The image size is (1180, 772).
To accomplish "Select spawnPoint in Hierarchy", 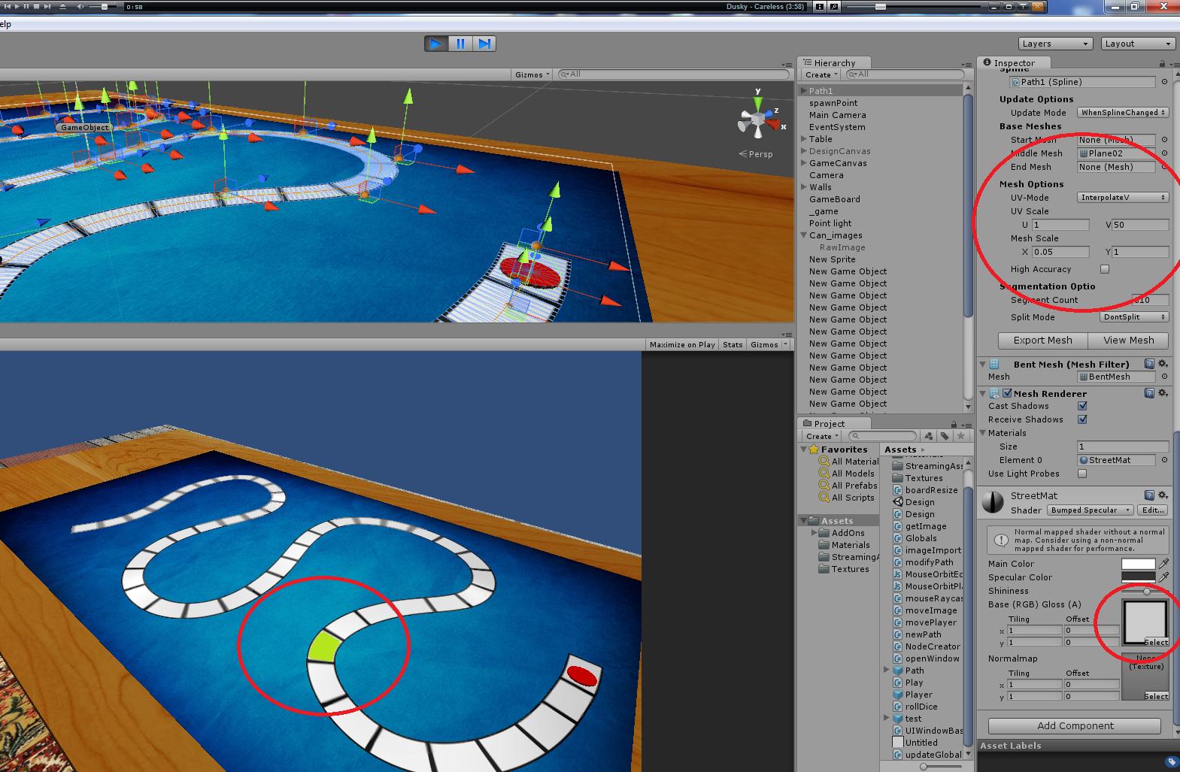I will point(833,103).
